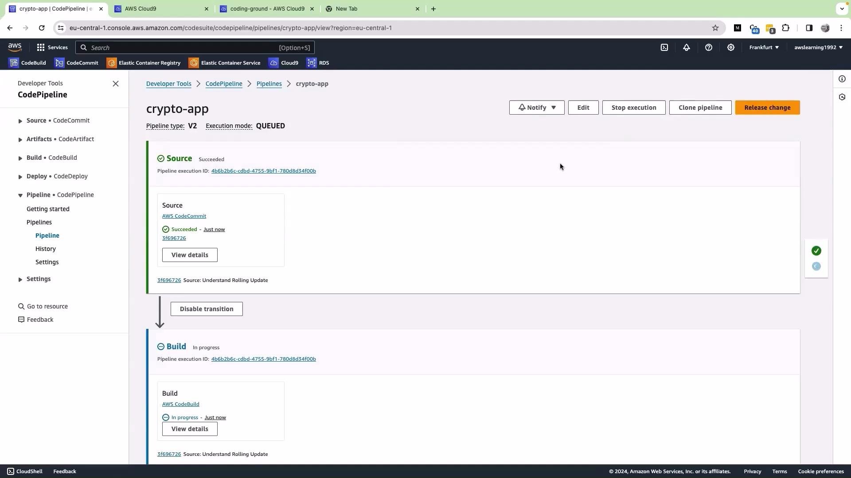This screenshot has width=851, height=478.
Task: Open pipeline Settings under Pipelines
Action: click(47, 262)
